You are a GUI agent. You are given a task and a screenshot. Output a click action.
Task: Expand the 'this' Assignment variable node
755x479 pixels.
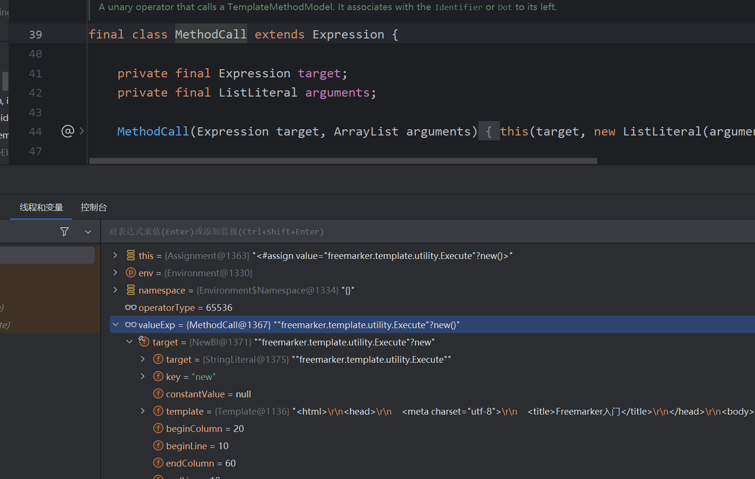[115, 255]
